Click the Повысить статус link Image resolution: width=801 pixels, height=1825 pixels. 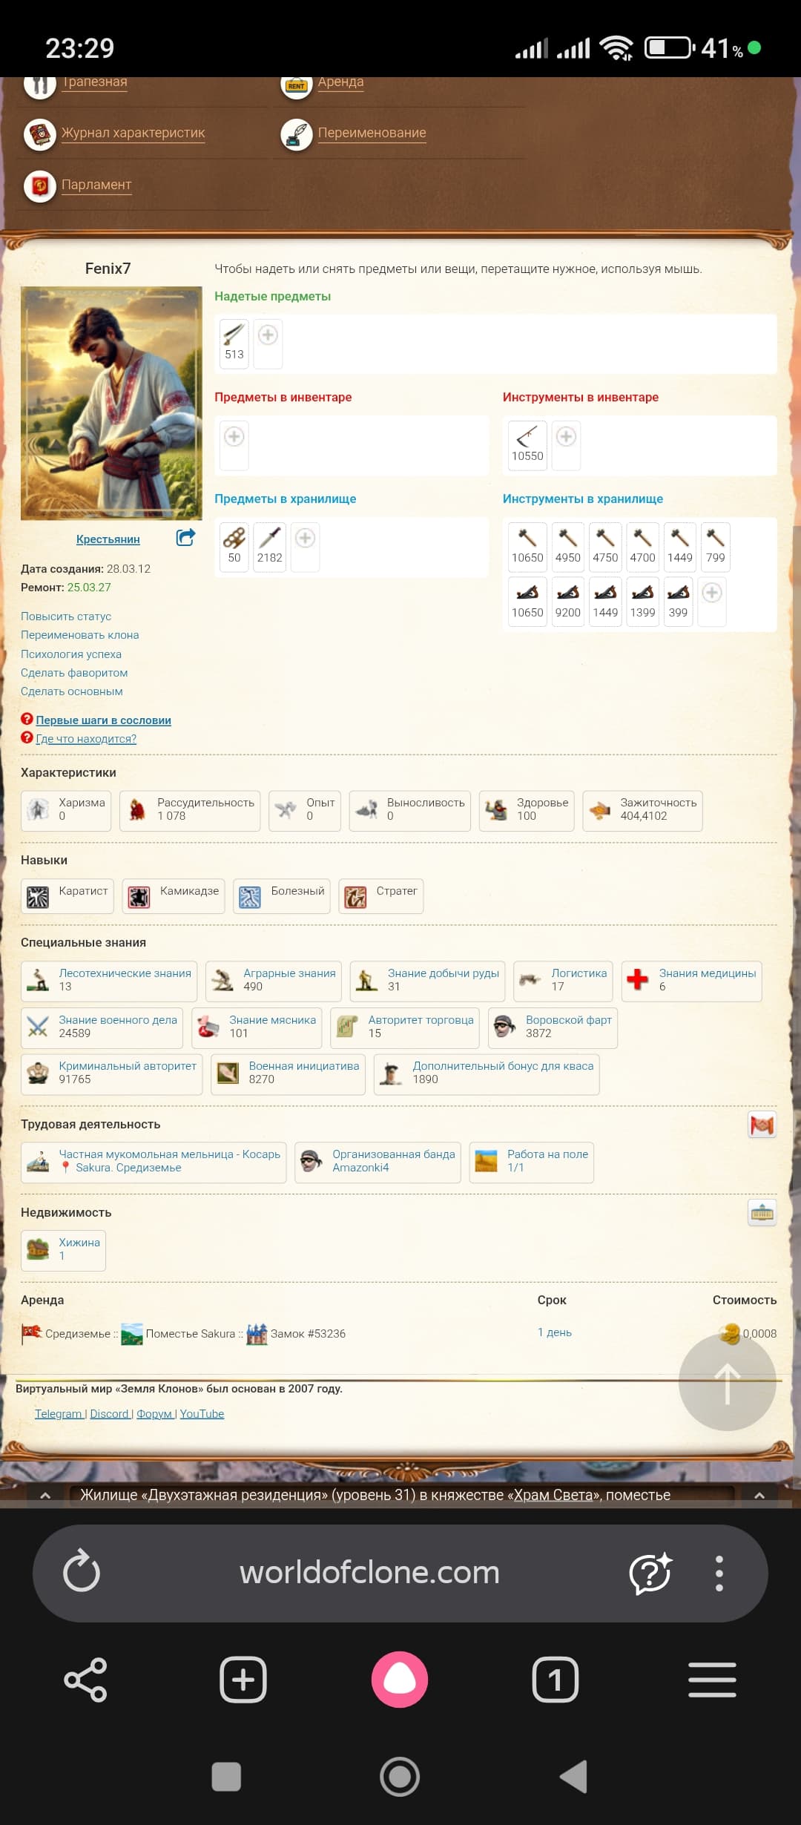pos(66,616)
